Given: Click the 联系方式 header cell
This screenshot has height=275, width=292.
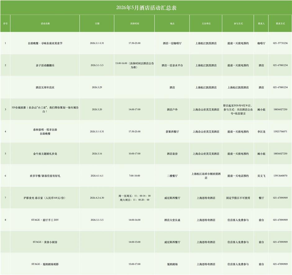Looking at the screenshot, I should (280, 24).
